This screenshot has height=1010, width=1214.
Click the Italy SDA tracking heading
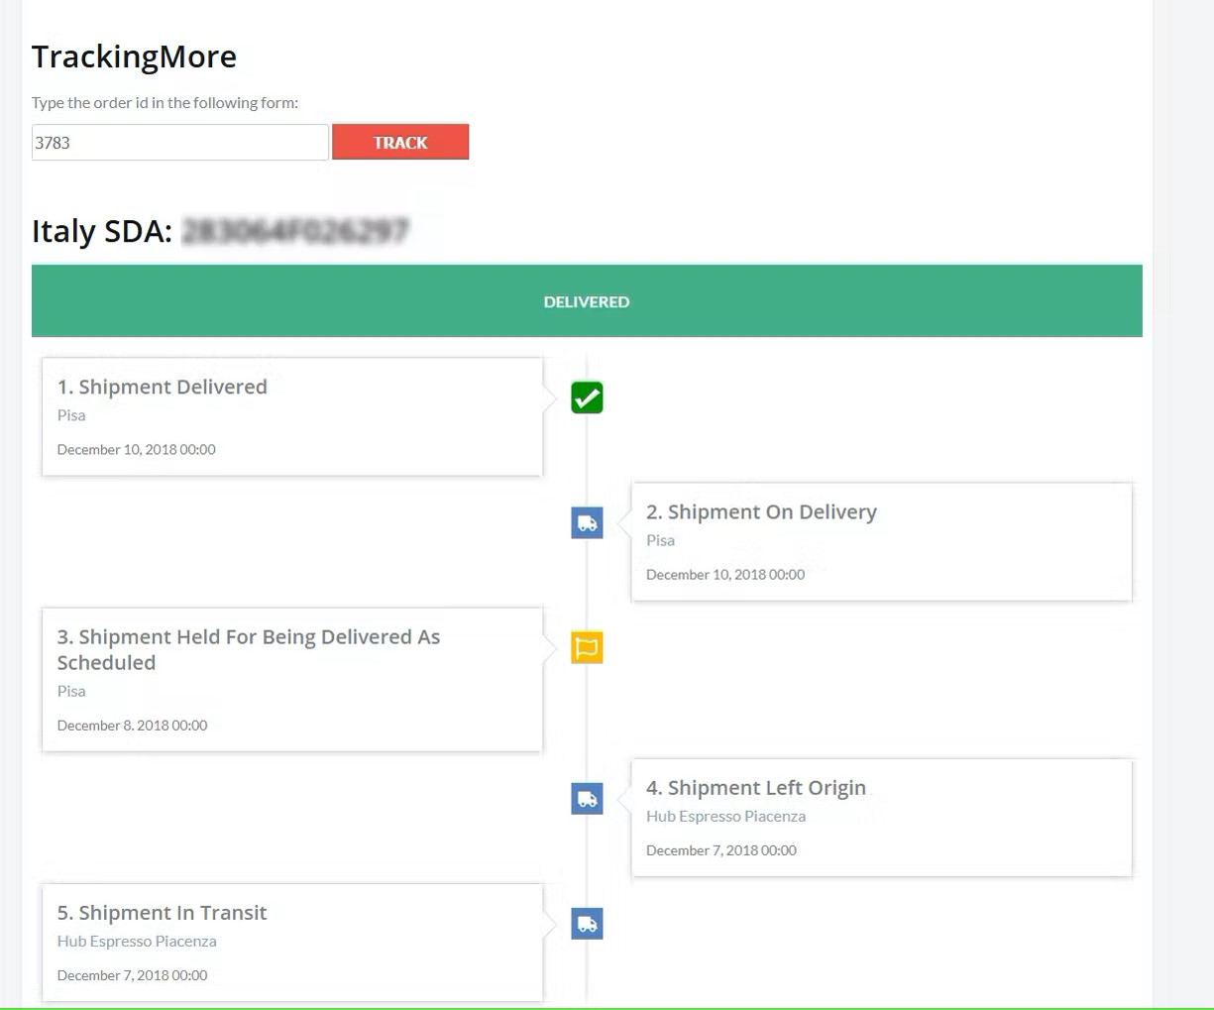[220, 231]
